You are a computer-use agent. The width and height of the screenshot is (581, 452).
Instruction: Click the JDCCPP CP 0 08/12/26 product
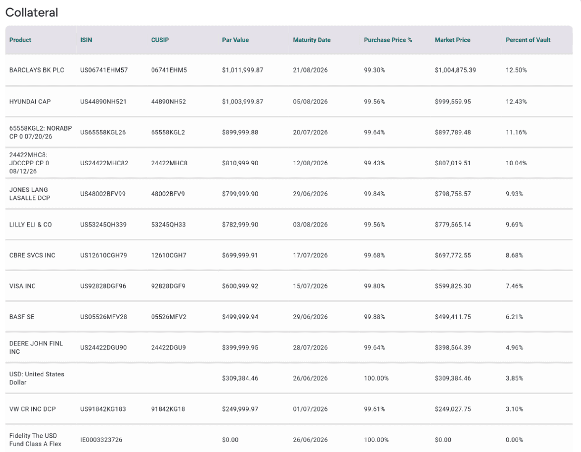click(x=29, y=163)
